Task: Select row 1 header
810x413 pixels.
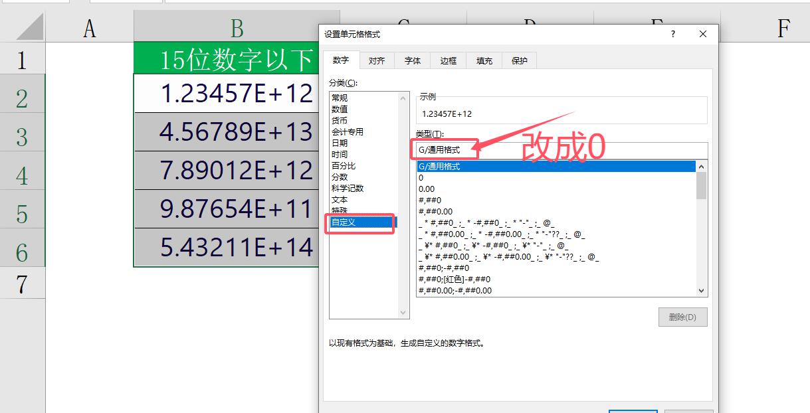Action: click(x=23, y=58)
